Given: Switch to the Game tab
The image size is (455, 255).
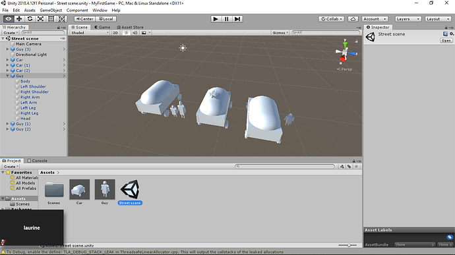Looking at the screenshot, I should tap(102, 27).
